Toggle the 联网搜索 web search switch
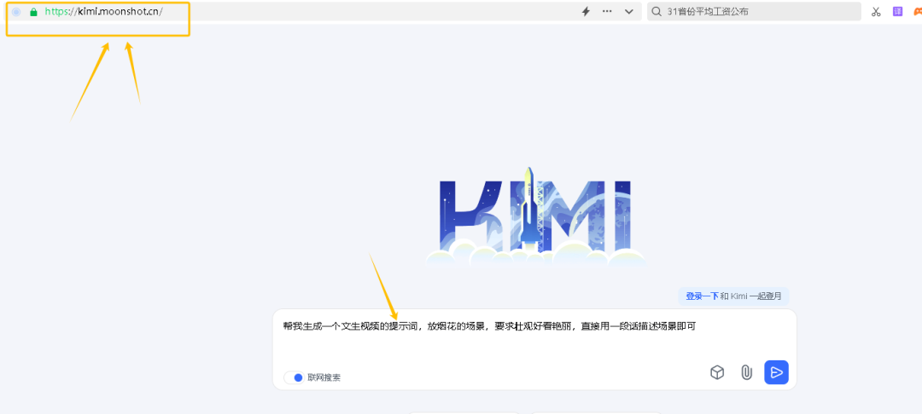922x414 pixels. [294, 377]
